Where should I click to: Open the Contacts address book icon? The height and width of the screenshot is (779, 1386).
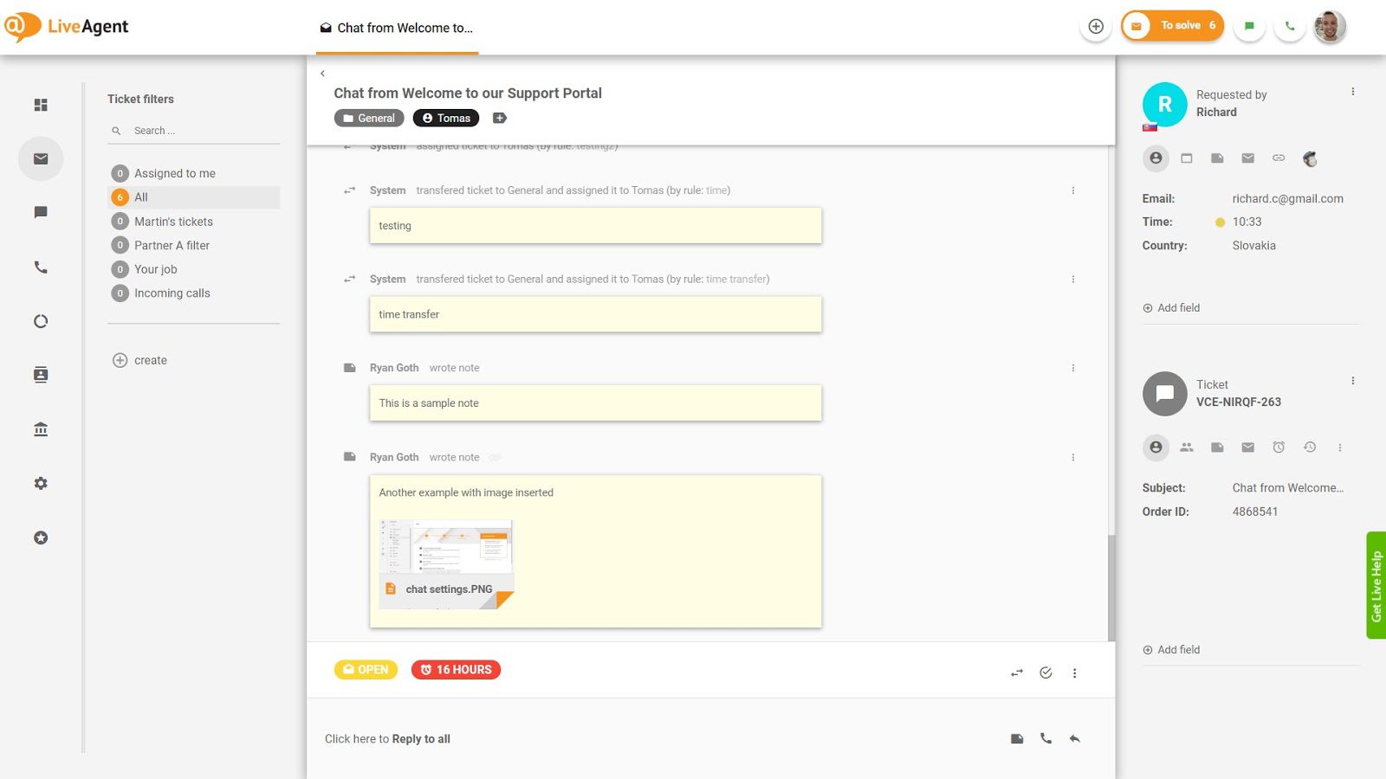40,375
